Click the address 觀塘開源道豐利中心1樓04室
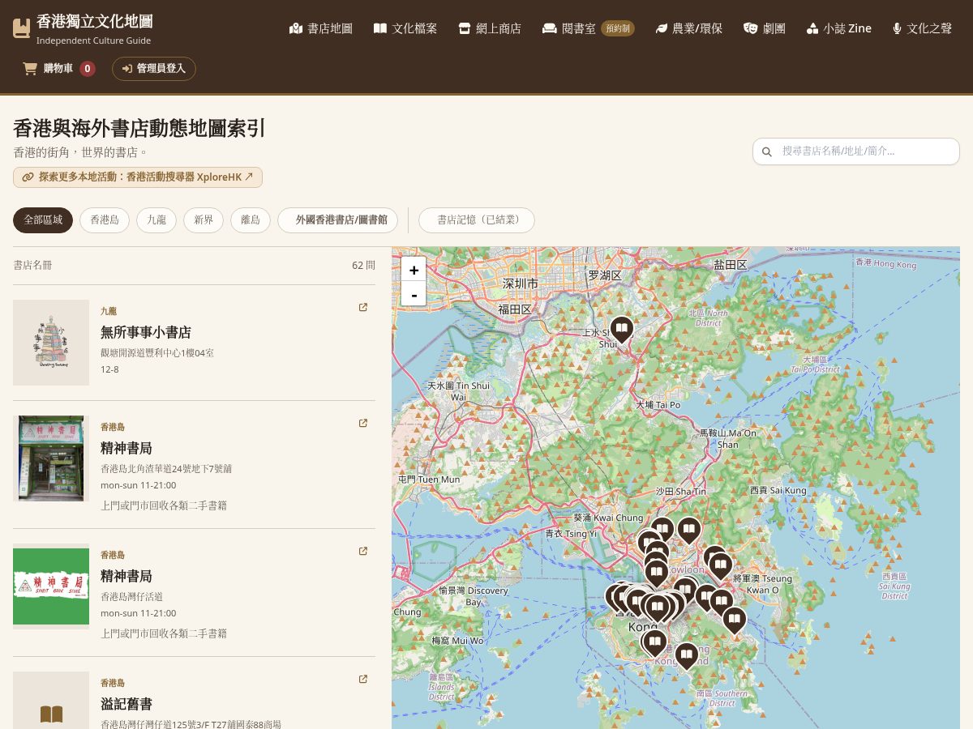The width and height of the screenshot is (973, 729). click(157, 353)
